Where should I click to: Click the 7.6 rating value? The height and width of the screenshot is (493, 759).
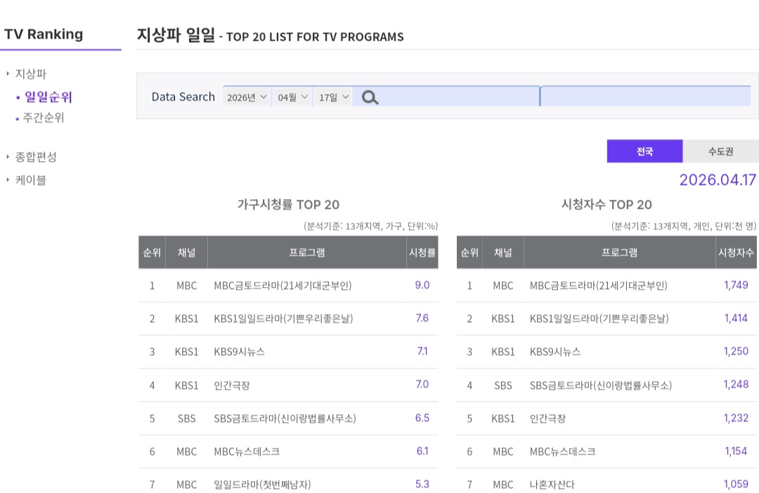point(422,318)
